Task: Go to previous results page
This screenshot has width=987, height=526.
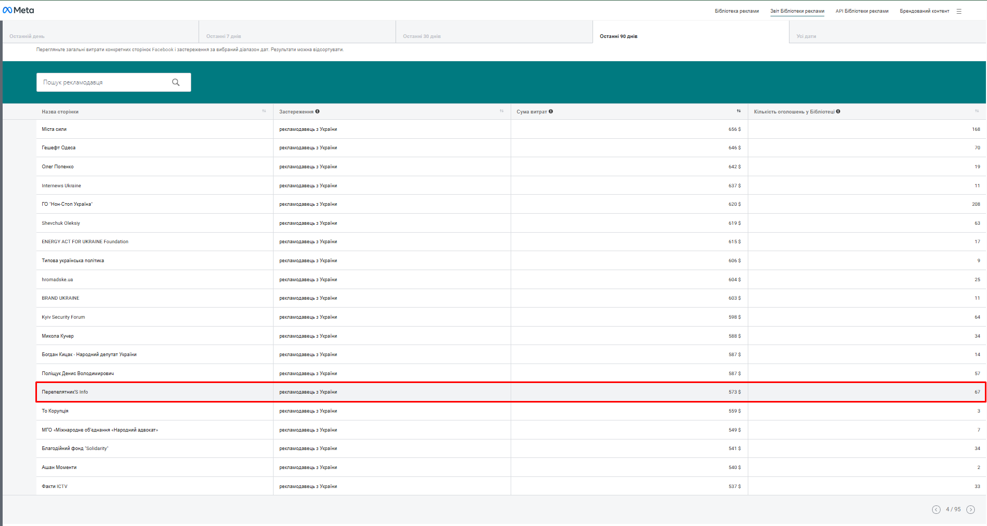Action: click(x=936, y=509)
